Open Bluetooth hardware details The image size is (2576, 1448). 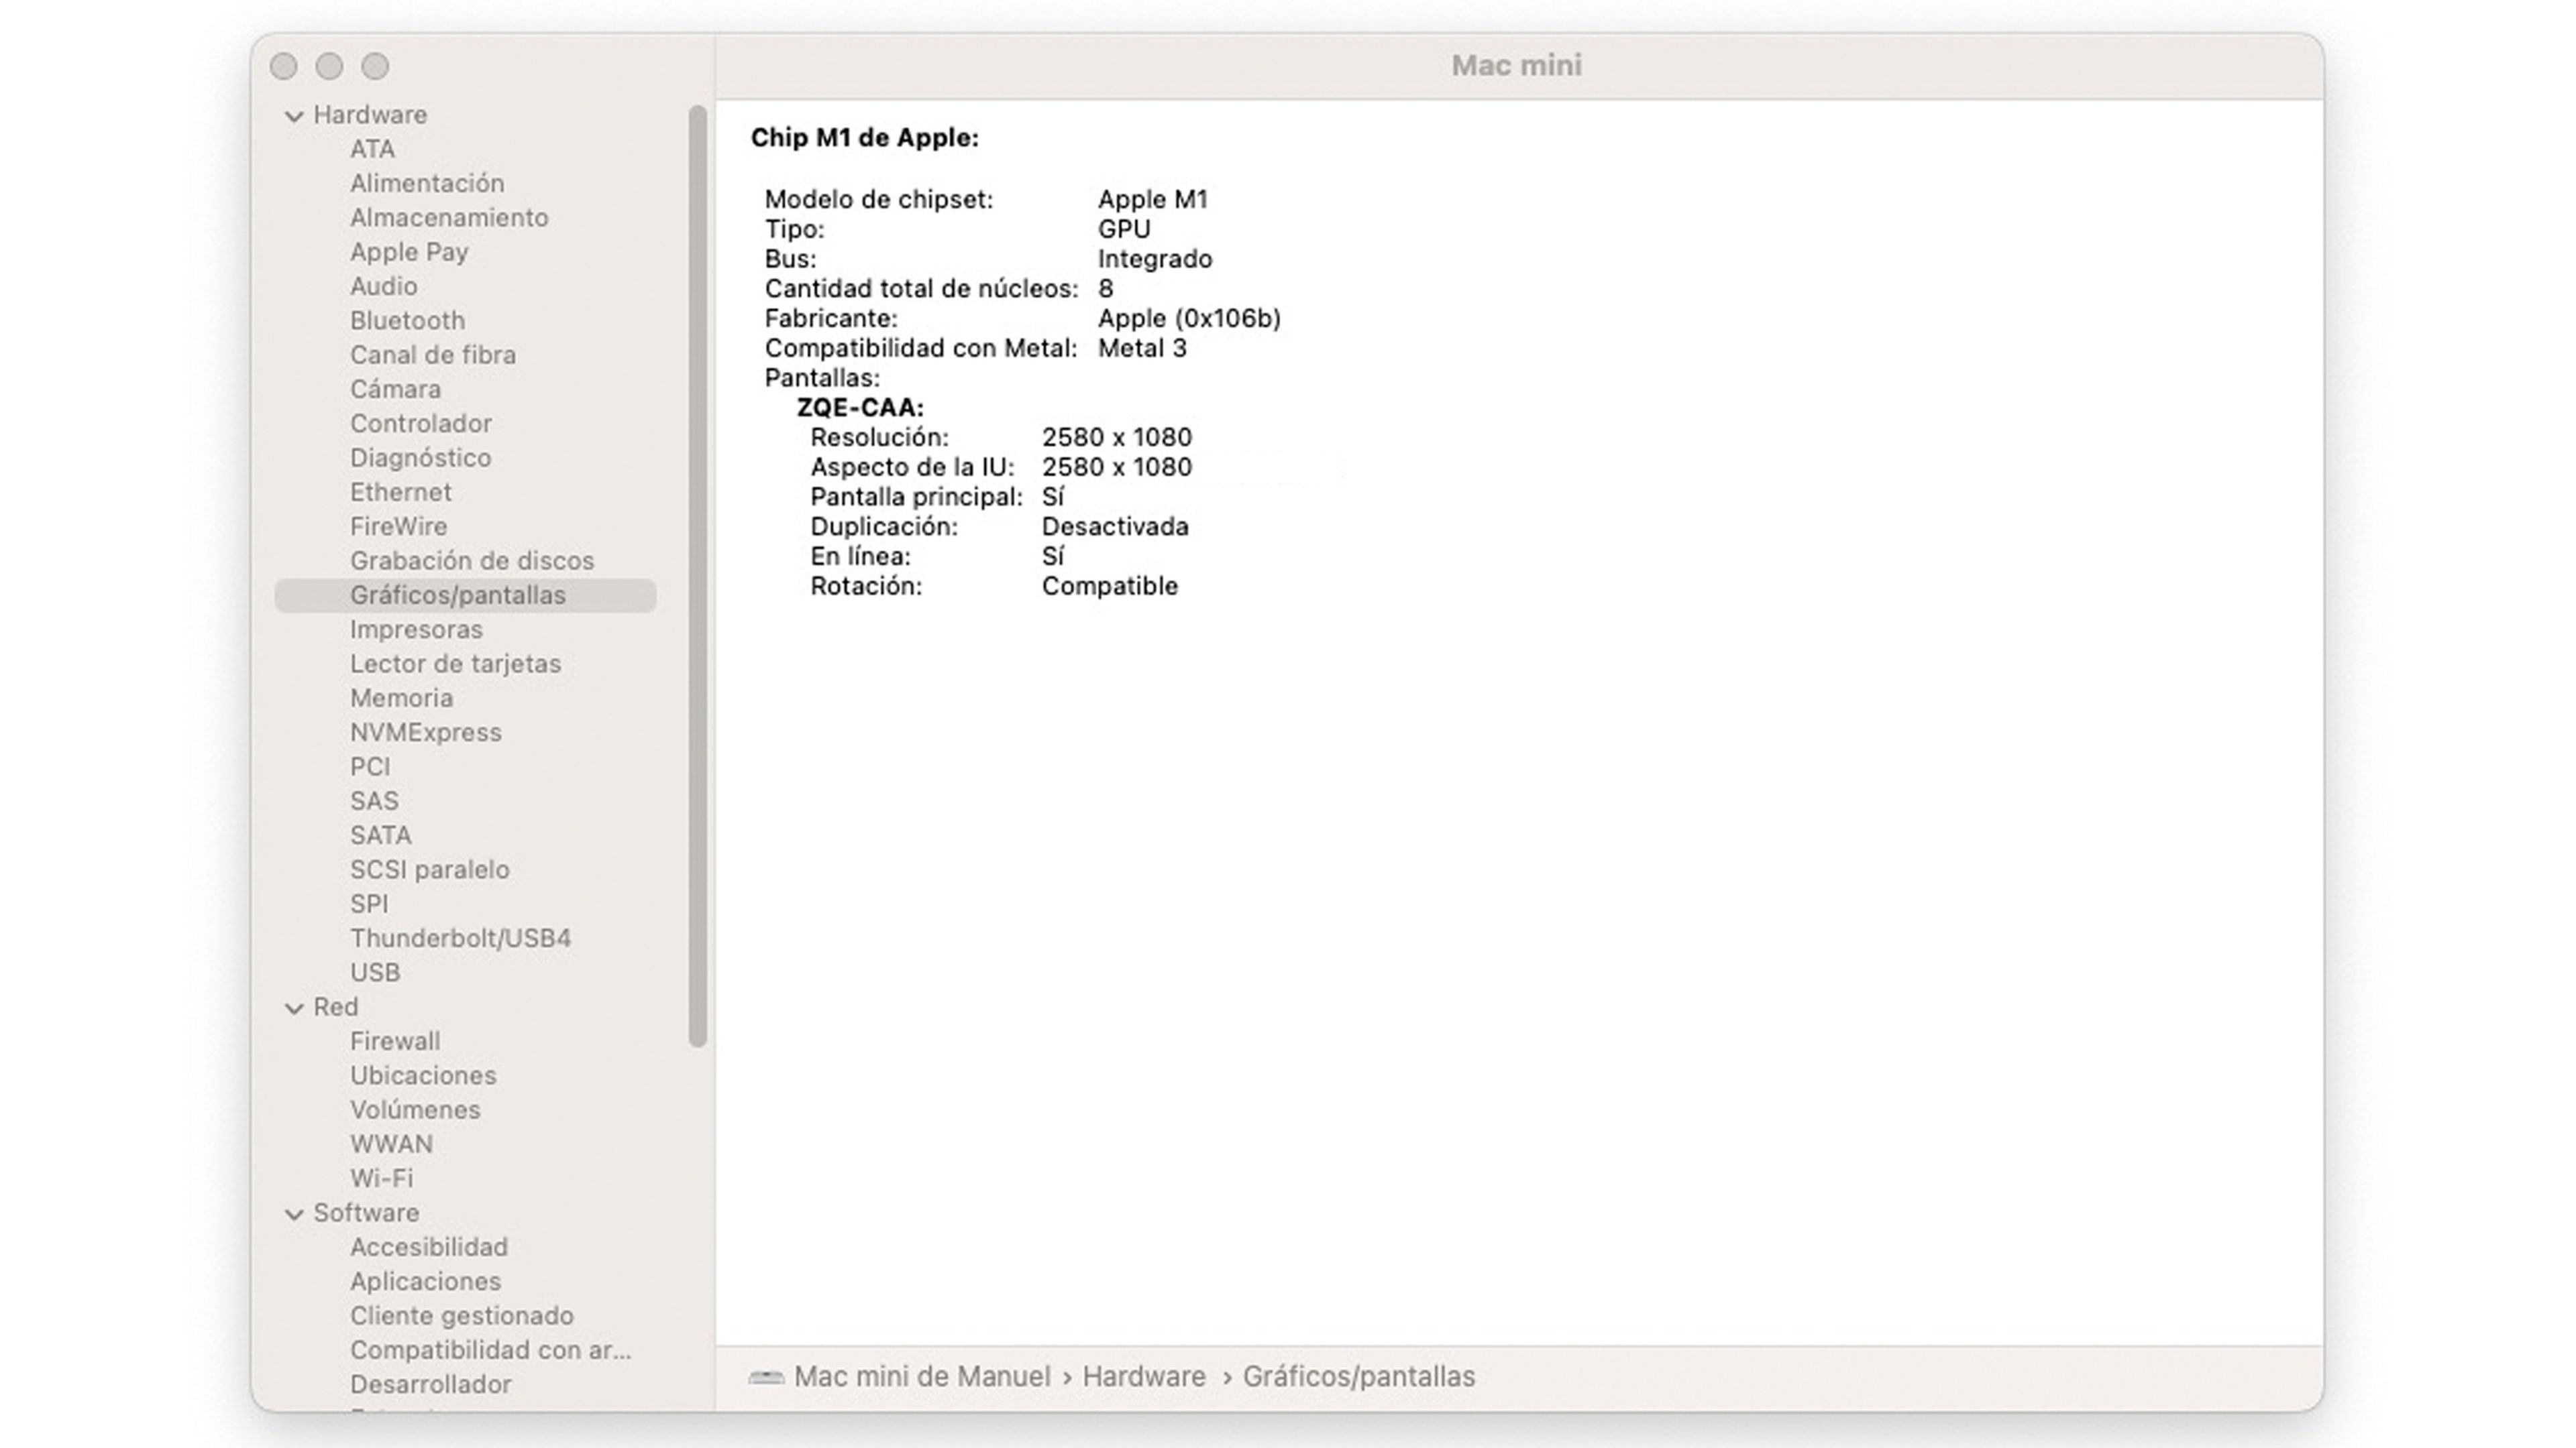click(407, 320)
